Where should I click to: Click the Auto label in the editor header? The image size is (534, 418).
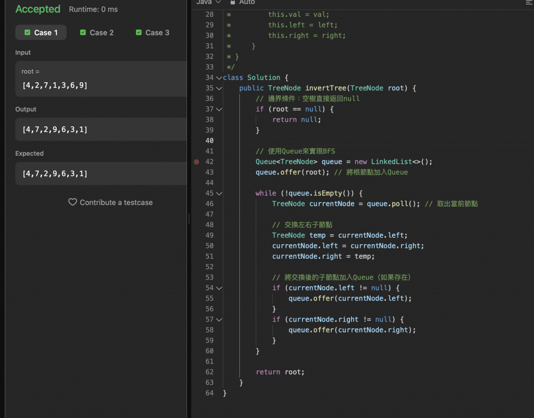pos(247,2)
